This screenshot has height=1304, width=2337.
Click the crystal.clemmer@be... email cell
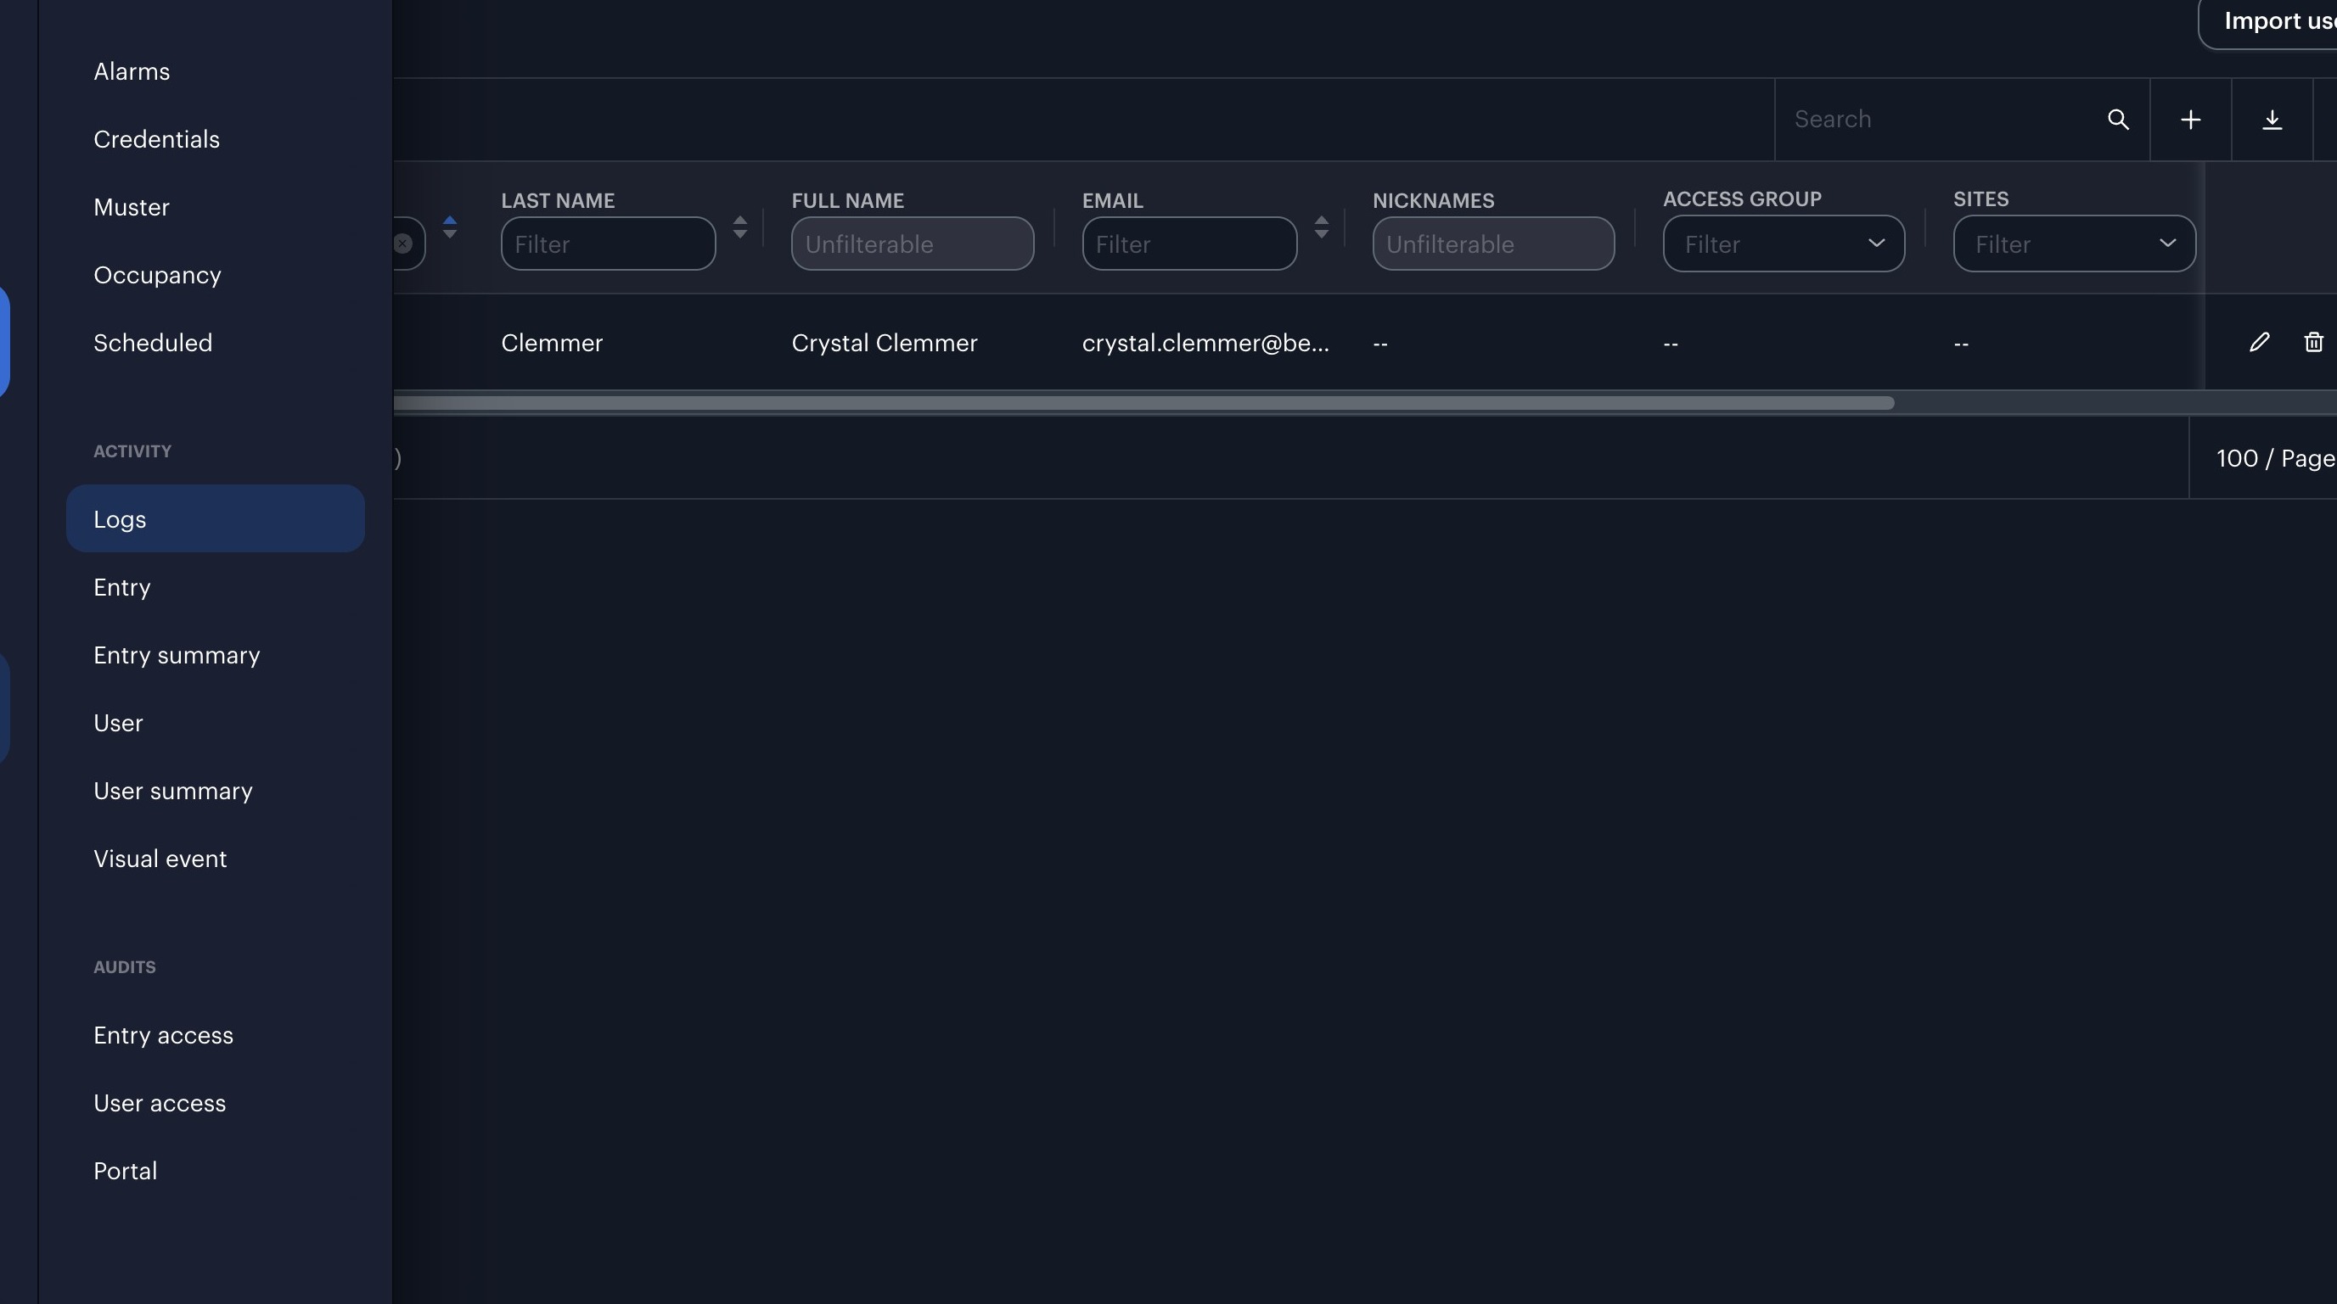[1205, 343]
